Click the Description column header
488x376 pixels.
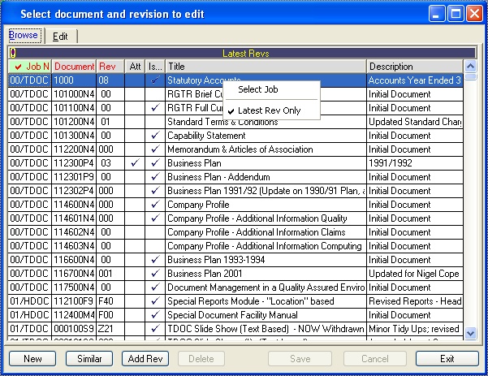tap(415, 67)
